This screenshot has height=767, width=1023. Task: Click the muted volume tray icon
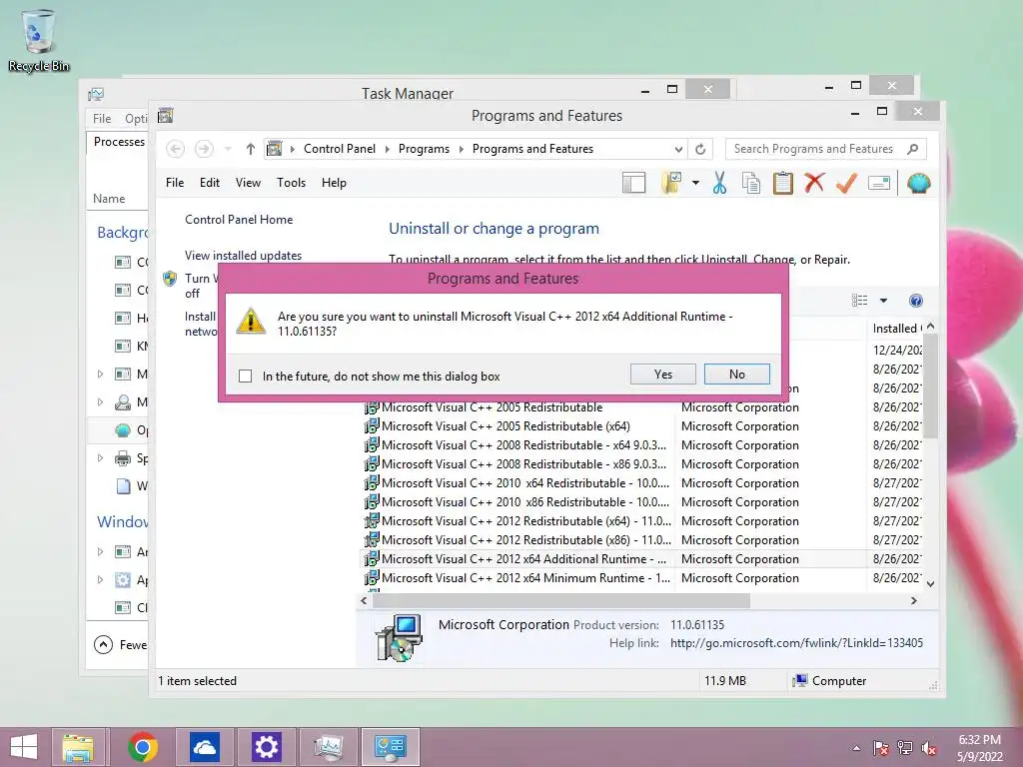click(x=929, y=748)
